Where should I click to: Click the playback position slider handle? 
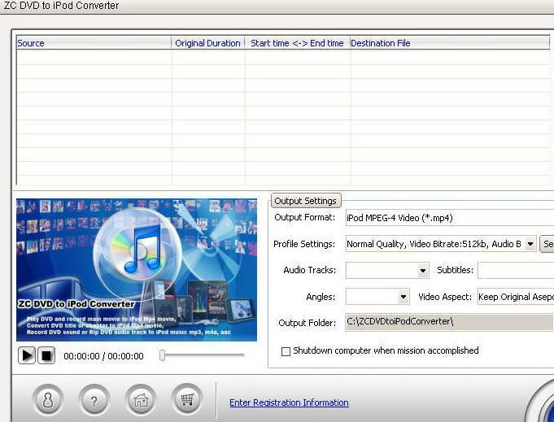[x=162, y=355]
